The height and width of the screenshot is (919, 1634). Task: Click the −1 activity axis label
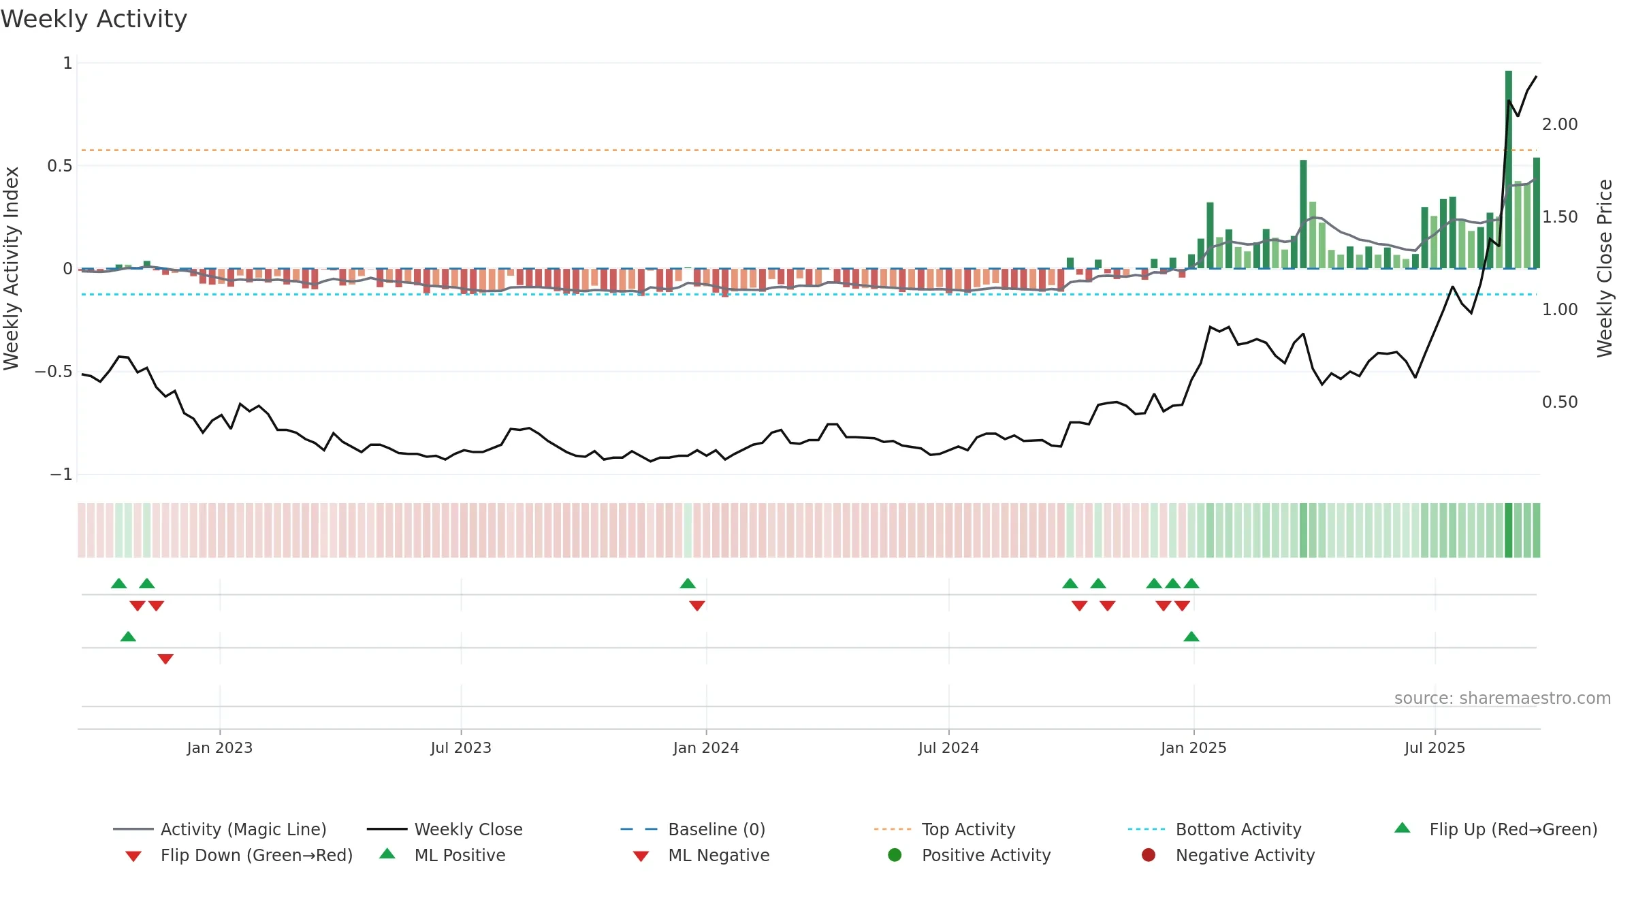(x=61, y=474)
